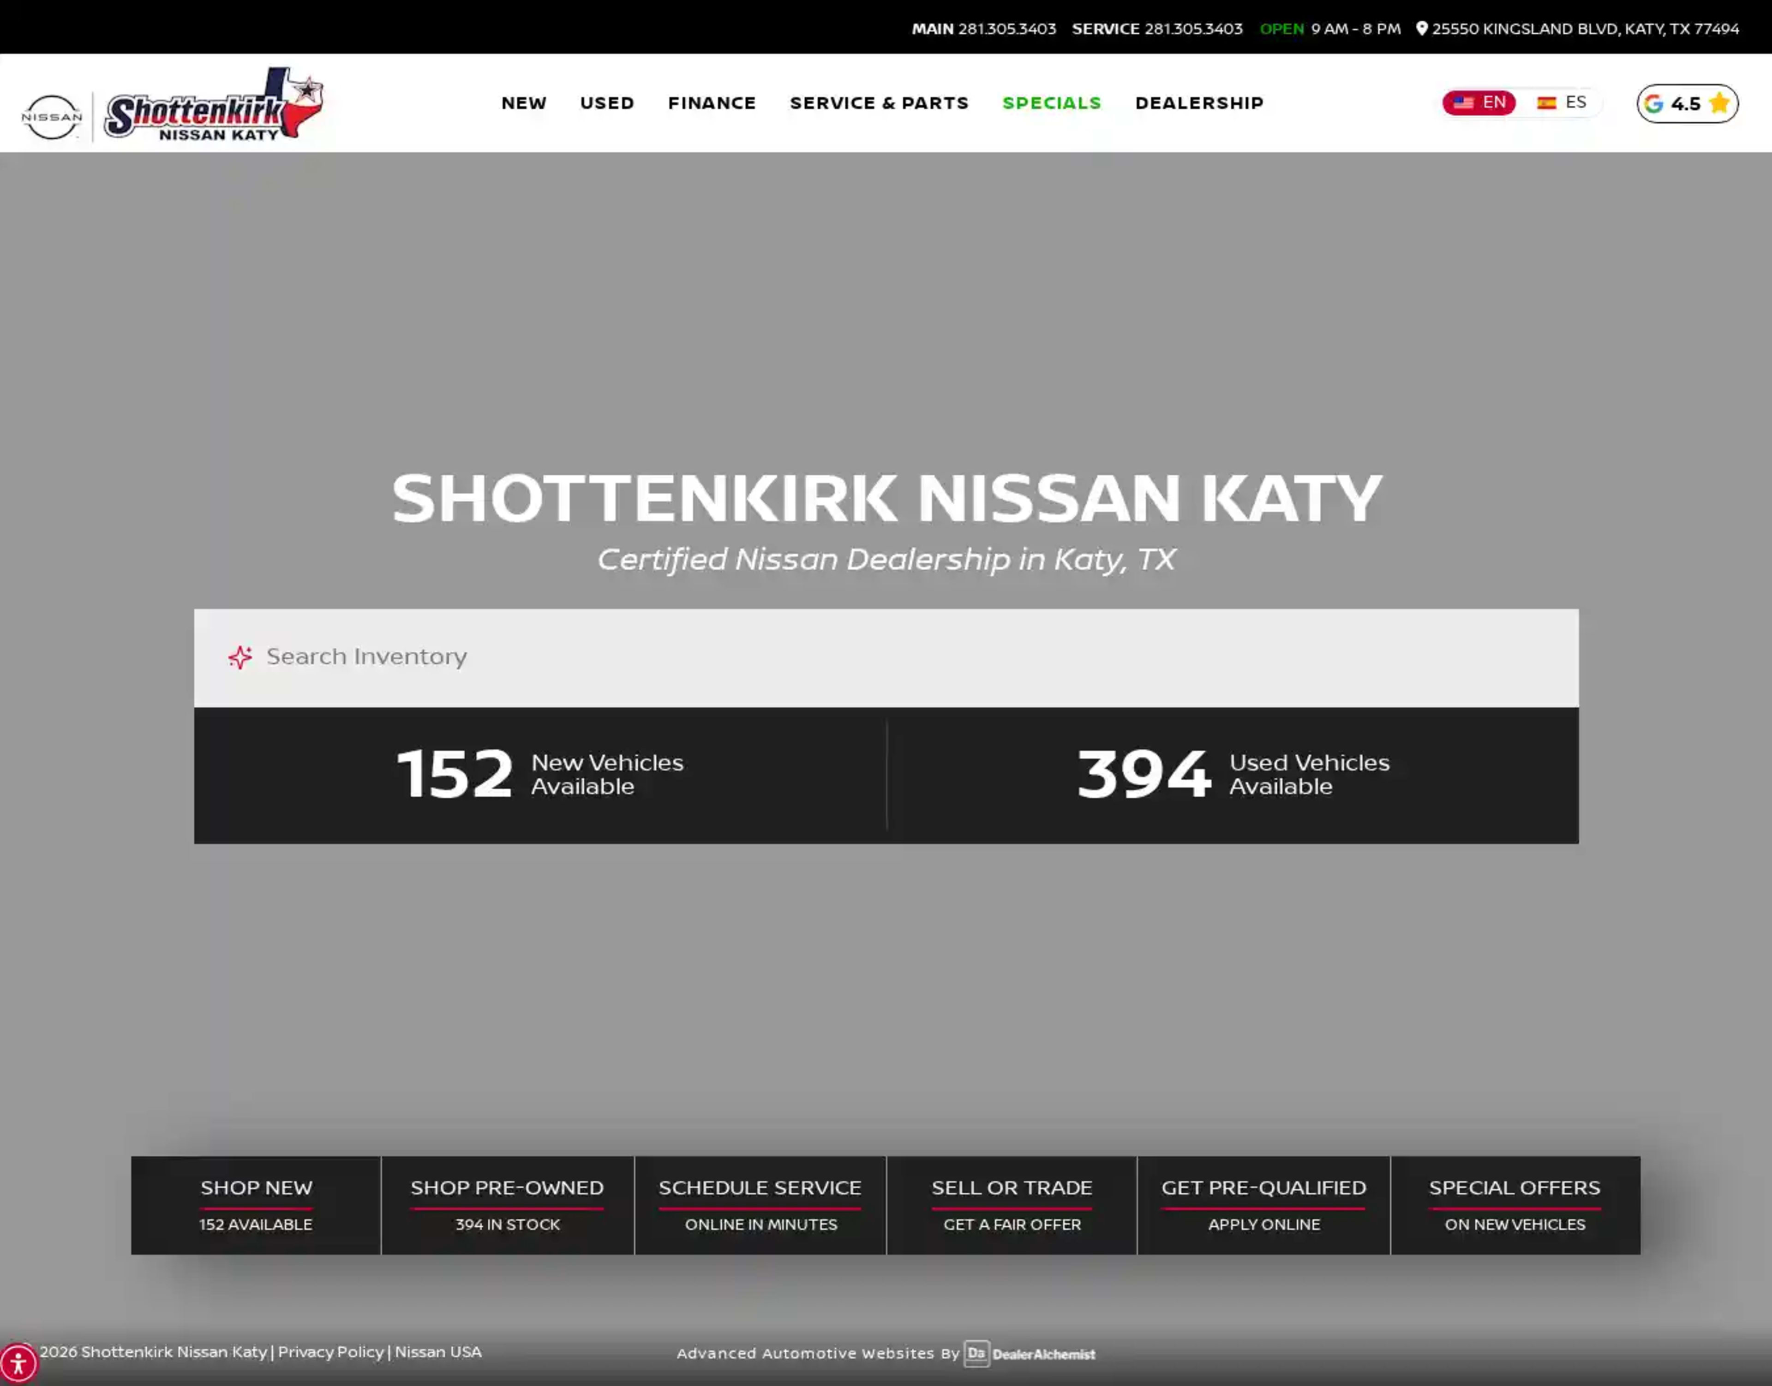Focus the Search Inventory field
This screenshot has height=1386, width=1772.
coord(886,657)
